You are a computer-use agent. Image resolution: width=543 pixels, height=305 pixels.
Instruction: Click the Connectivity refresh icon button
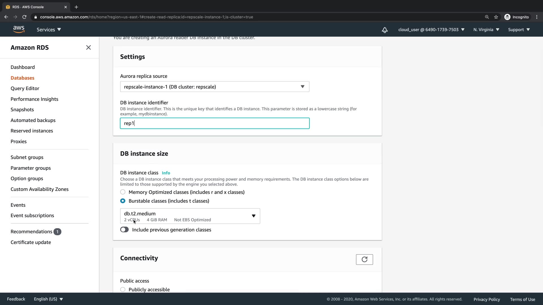[364, 260]
